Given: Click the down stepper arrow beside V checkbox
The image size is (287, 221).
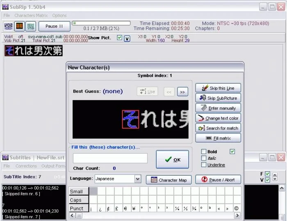Looking at the screenshot, I should 275,179.
